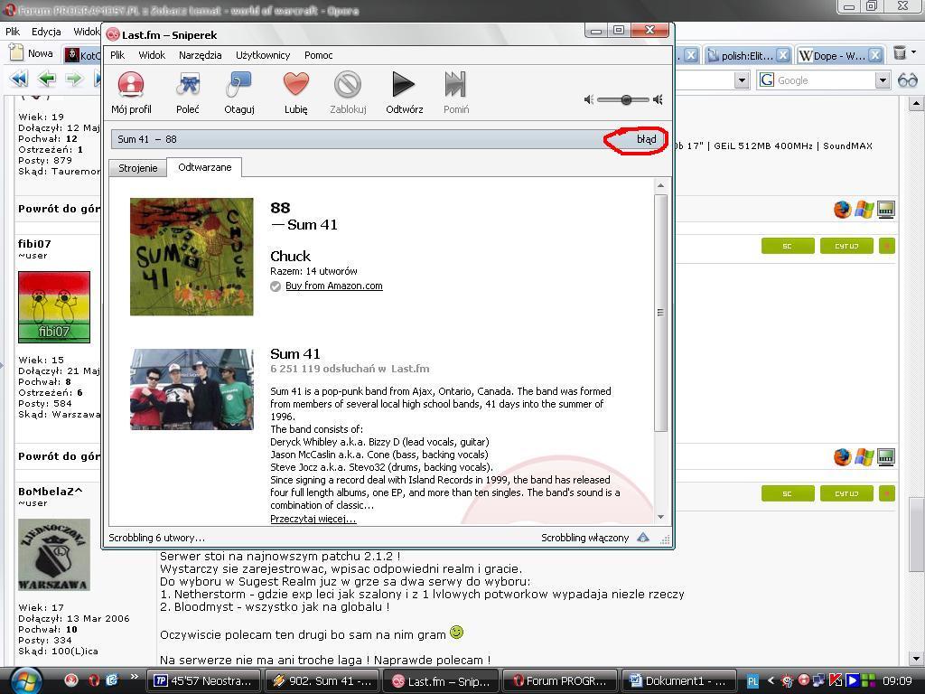Click the Przeczytaj więcej link
This screenshot has height=694, width=925.
pyautogui.click(x=313, y=519)
